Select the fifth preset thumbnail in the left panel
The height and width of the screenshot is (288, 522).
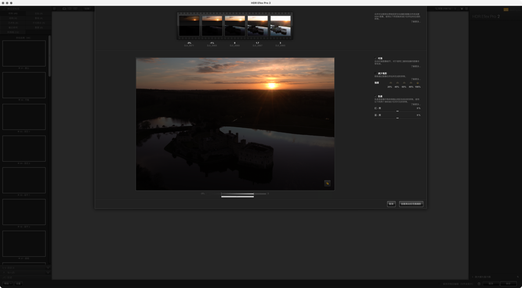[x=24, y=180]
